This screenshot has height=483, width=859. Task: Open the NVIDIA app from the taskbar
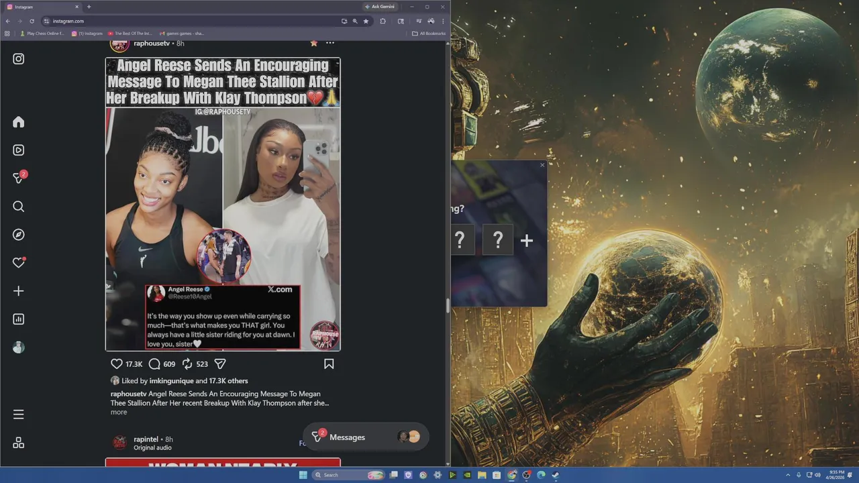coord(468,475)
